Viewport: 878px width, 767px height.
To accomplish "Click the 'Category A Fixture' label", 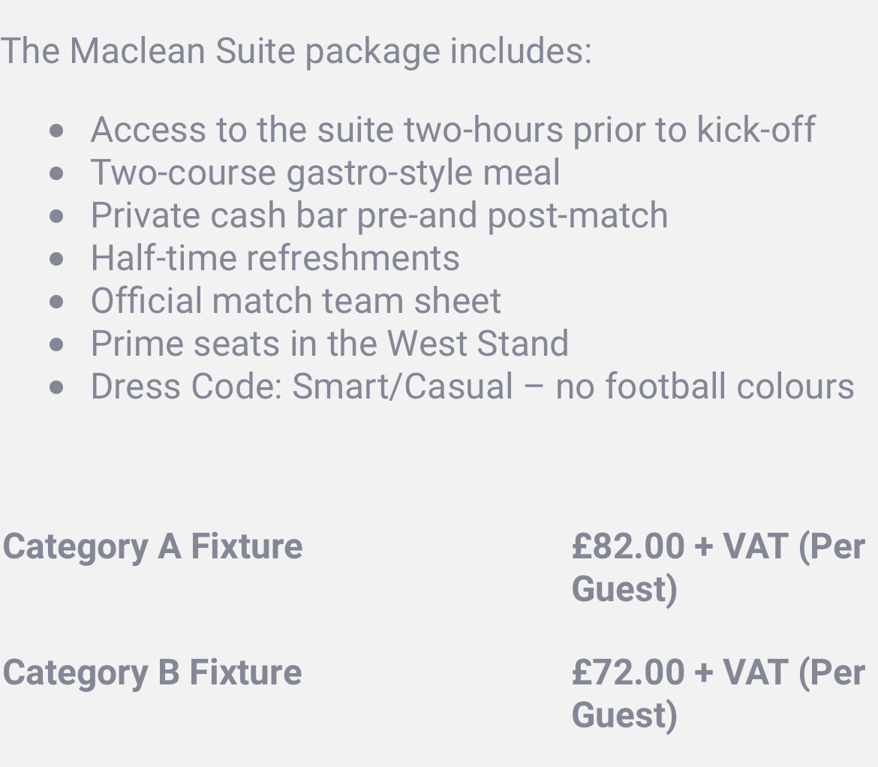I will 152,546.
